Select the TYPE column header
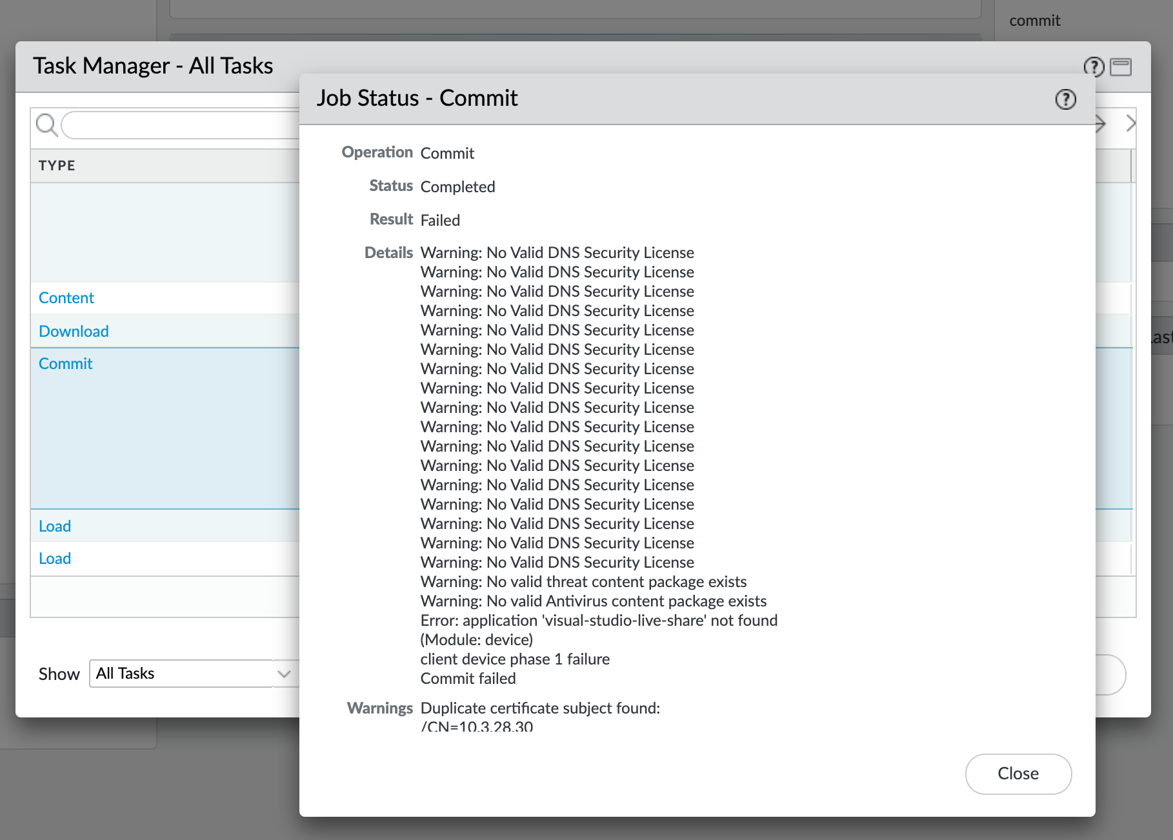This screenshot has height=840, width=1173. click(x=57, y=166)
